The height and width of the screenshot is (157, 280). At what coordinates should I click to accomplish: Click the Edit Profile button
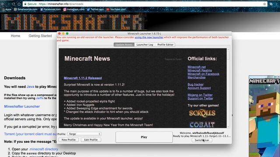pyautogui.click(x=91, y=140)
